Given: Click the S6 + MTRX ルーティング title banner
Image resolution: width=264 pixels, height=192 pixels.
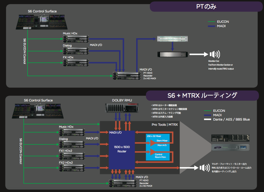Looking at the screenshot, I should coord(202,95).
